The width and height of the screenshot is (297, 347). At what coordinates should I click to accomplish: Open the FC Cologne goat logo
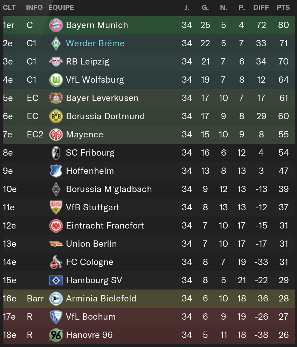[56, 262]
